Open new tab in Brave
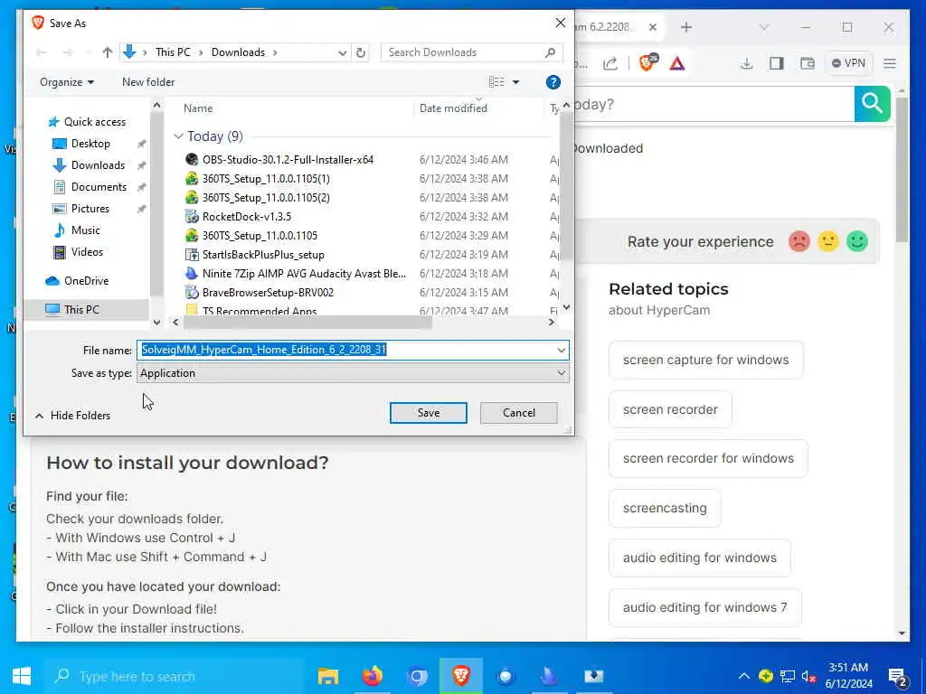This screenshot has width=926, height=694. click(685, 27)
